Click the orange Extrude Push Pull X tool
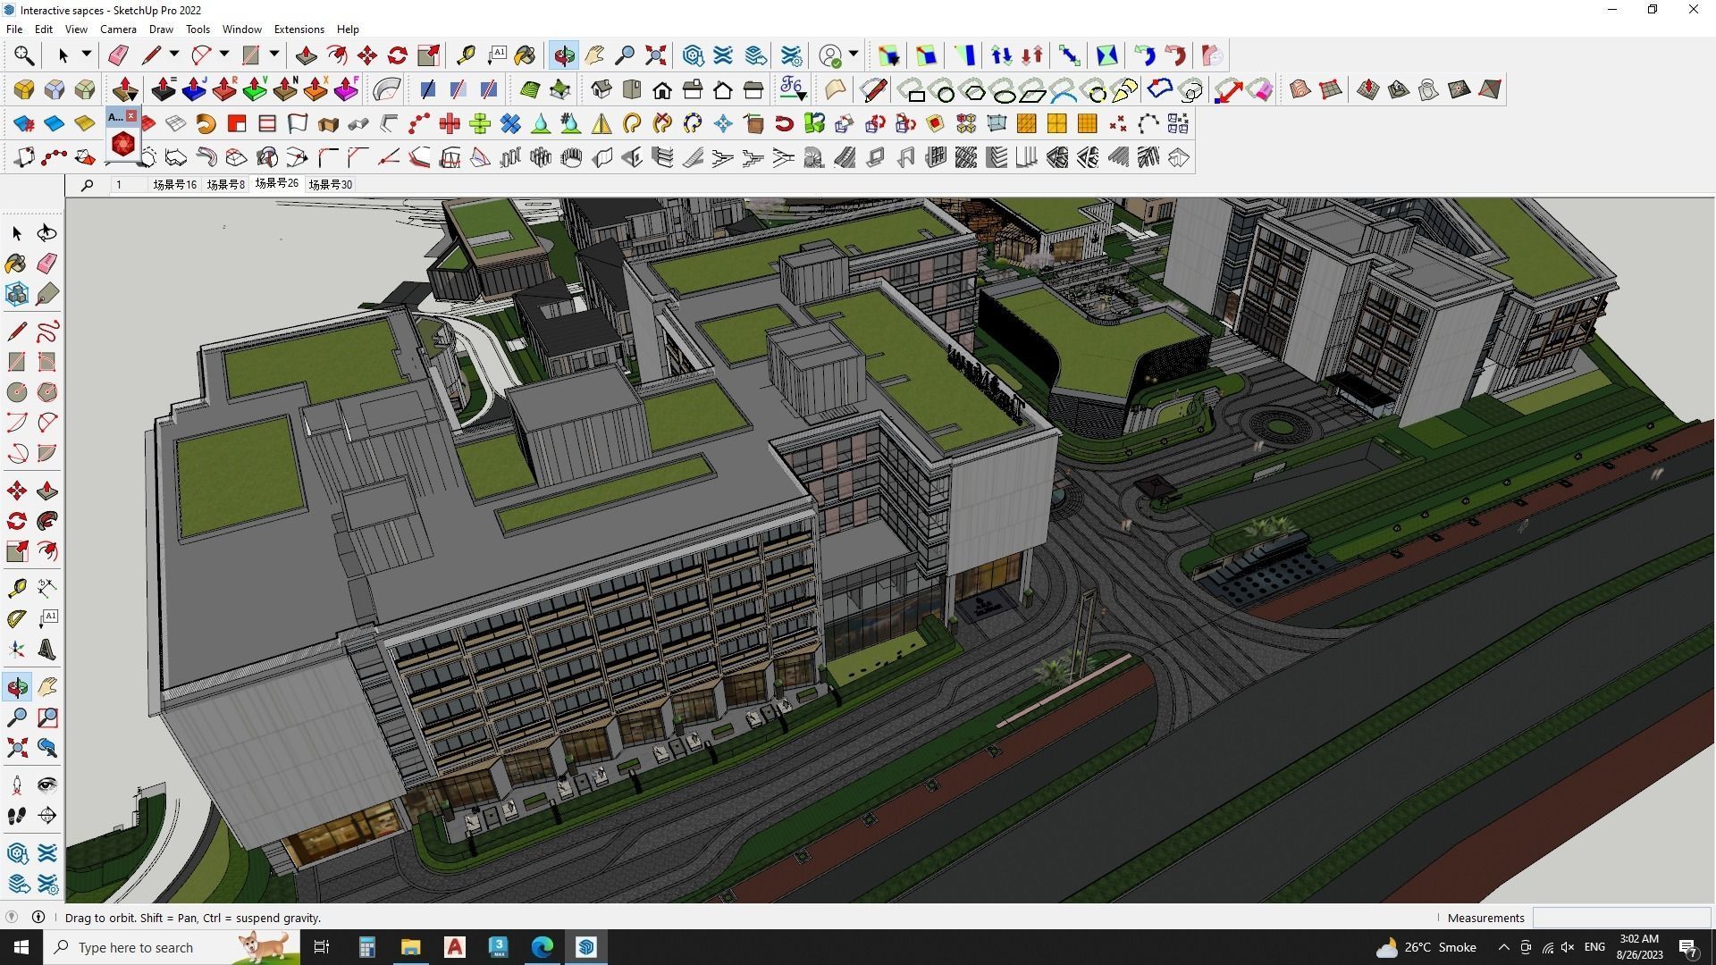1716x965 pixels. click(x=315, y=89)
